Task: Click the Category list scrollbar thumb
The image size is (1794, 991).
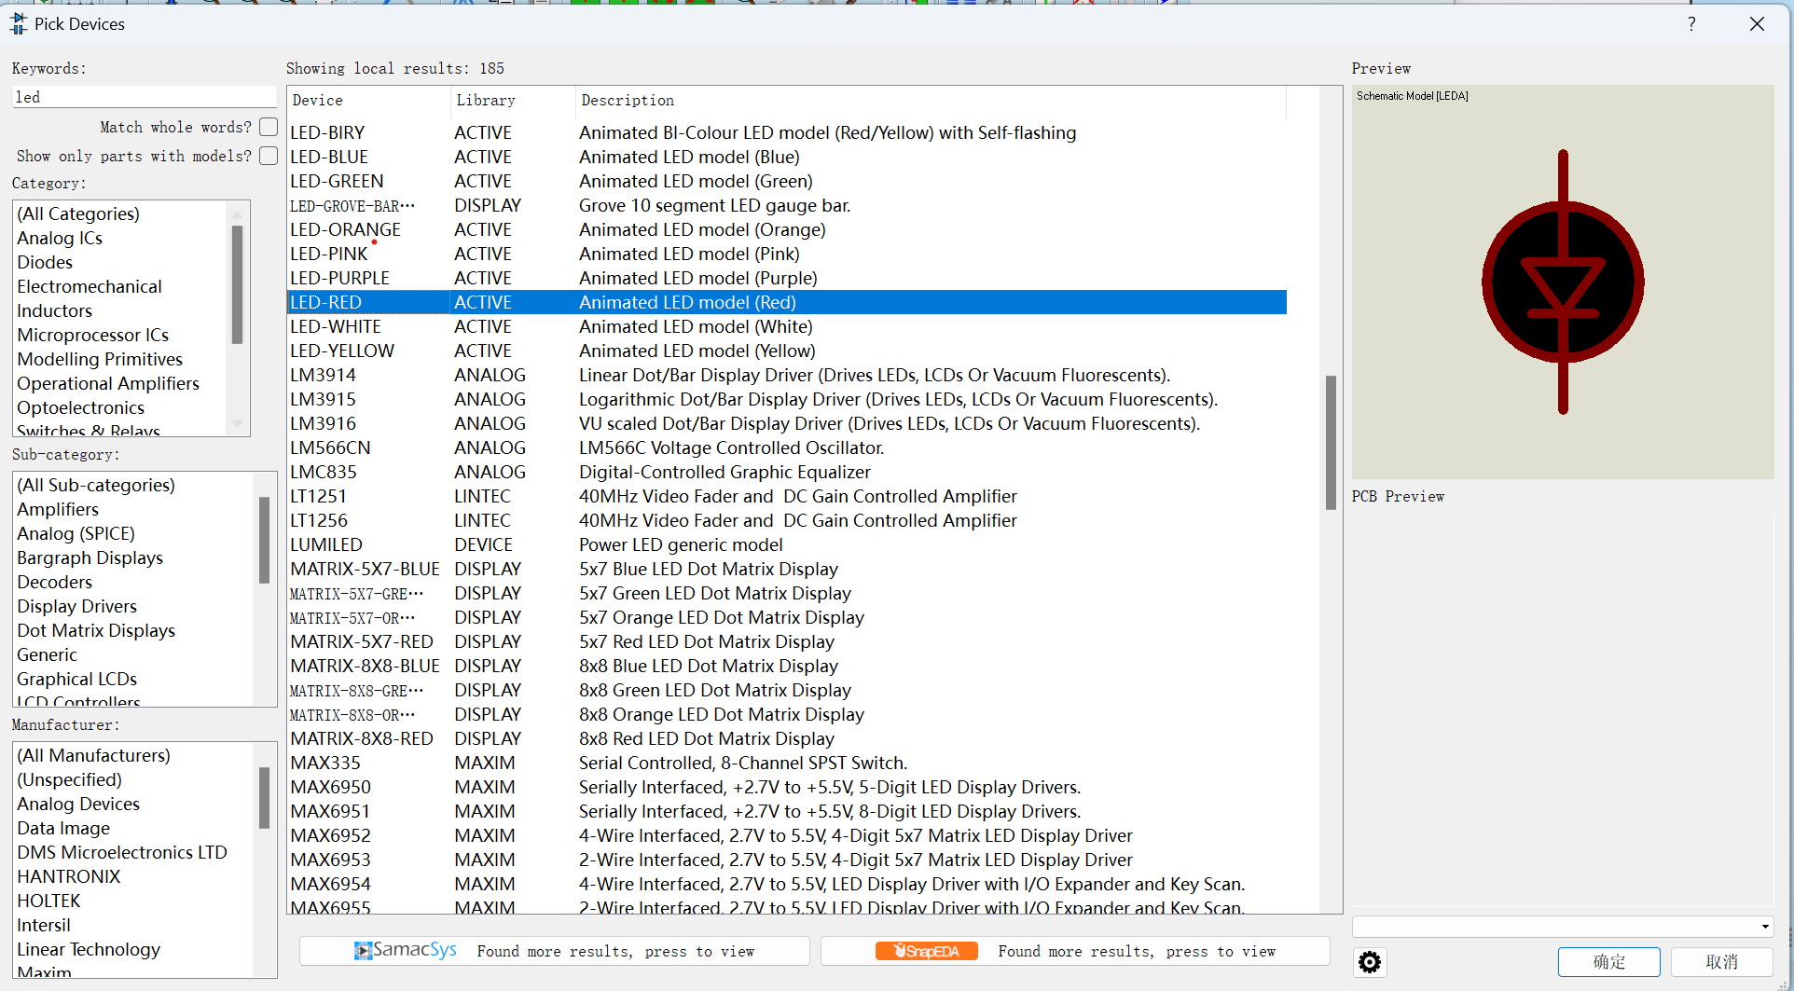Action: click(237, 284)
